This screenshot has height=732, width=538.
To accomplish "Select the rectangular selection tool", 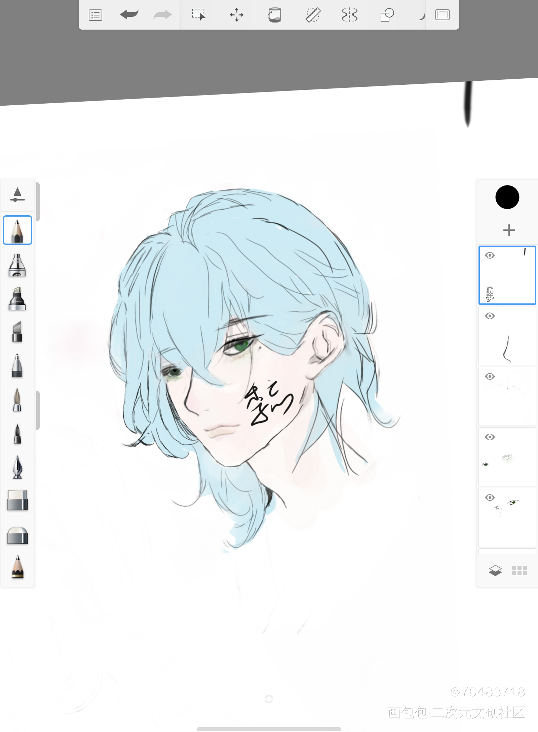I will coord(199,15).
